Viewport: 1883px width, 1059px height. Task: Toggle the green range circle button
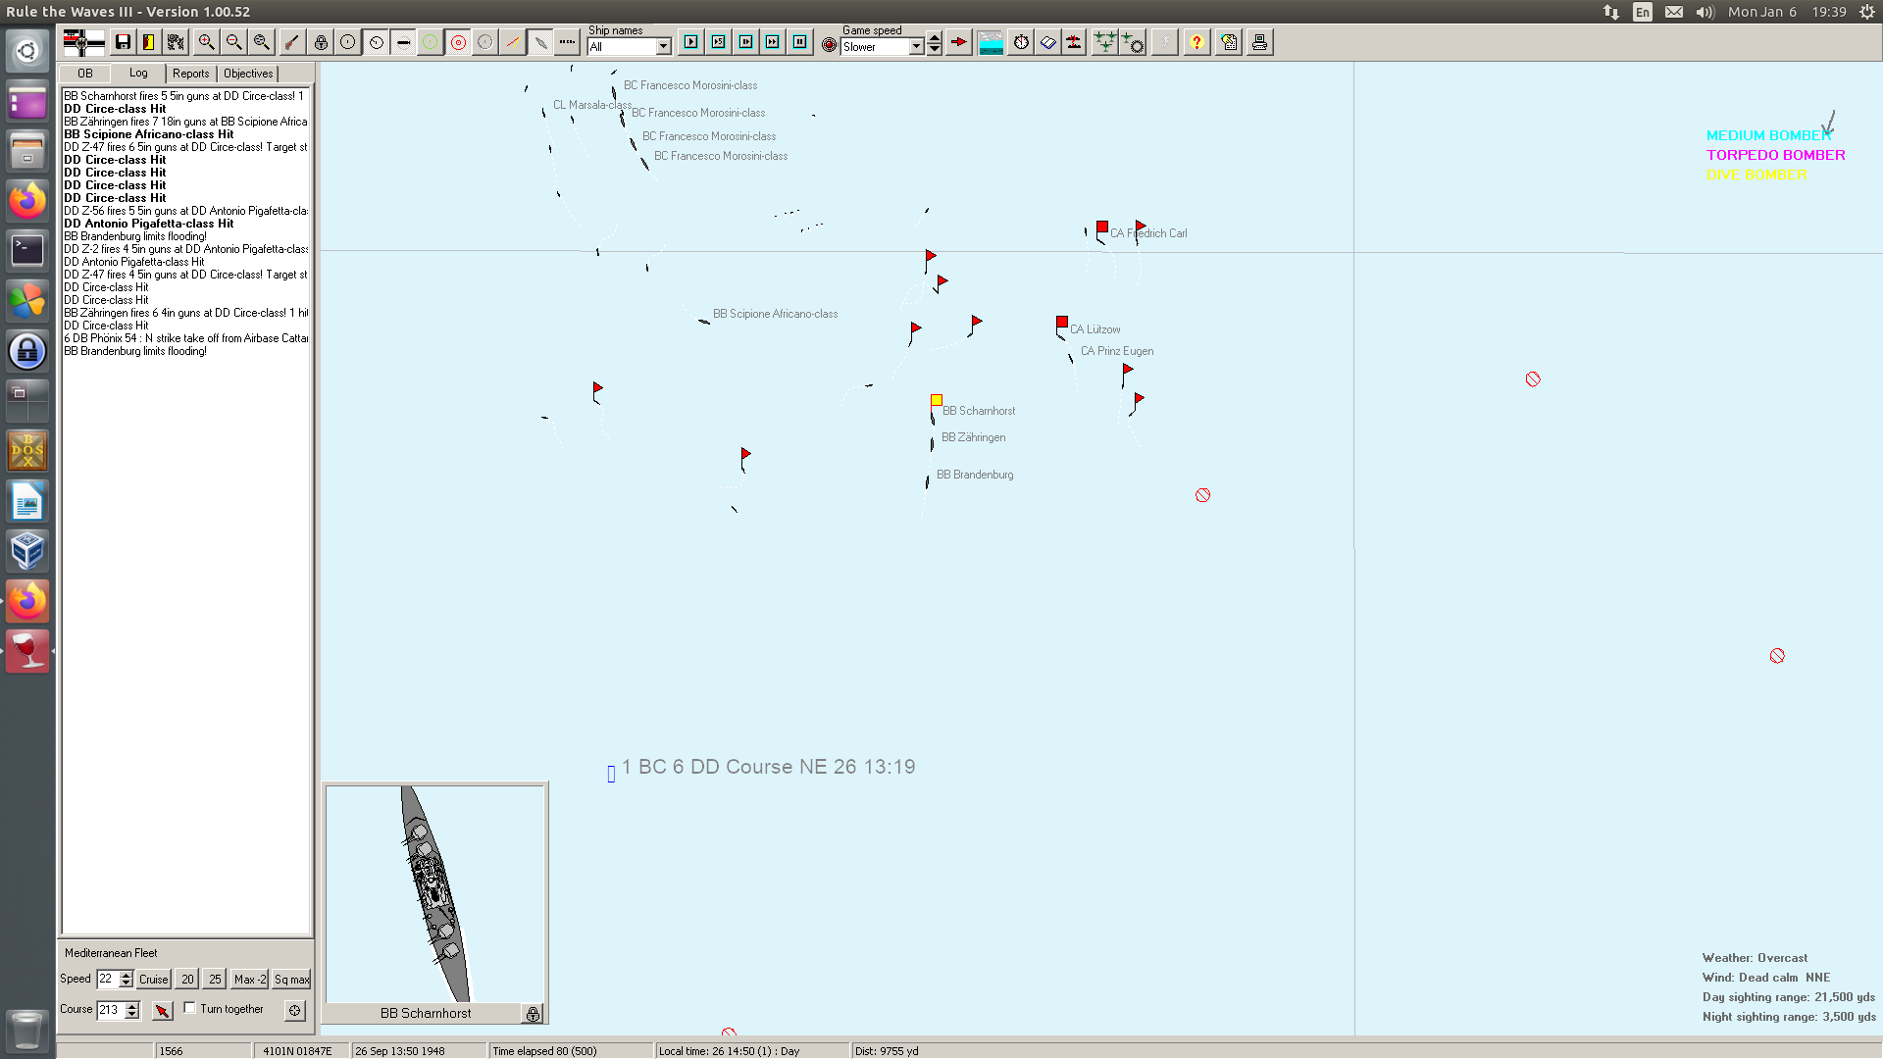431,42
